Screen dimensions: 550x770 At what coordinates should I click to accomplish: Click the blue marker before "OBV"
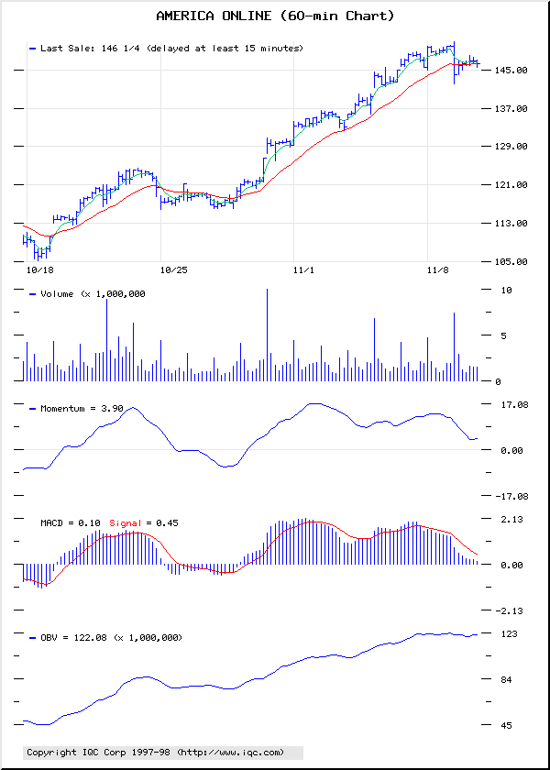coord(33,638)
